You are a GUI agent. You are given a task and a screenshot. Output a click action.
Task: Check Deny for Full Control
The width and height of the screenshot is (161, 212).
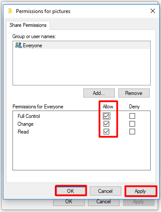[132, 116]
